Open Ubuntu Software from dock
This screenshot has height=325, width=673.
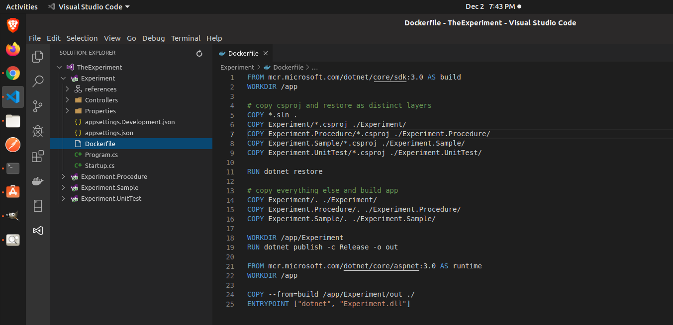pyautogui.click(x=13, y=192)
